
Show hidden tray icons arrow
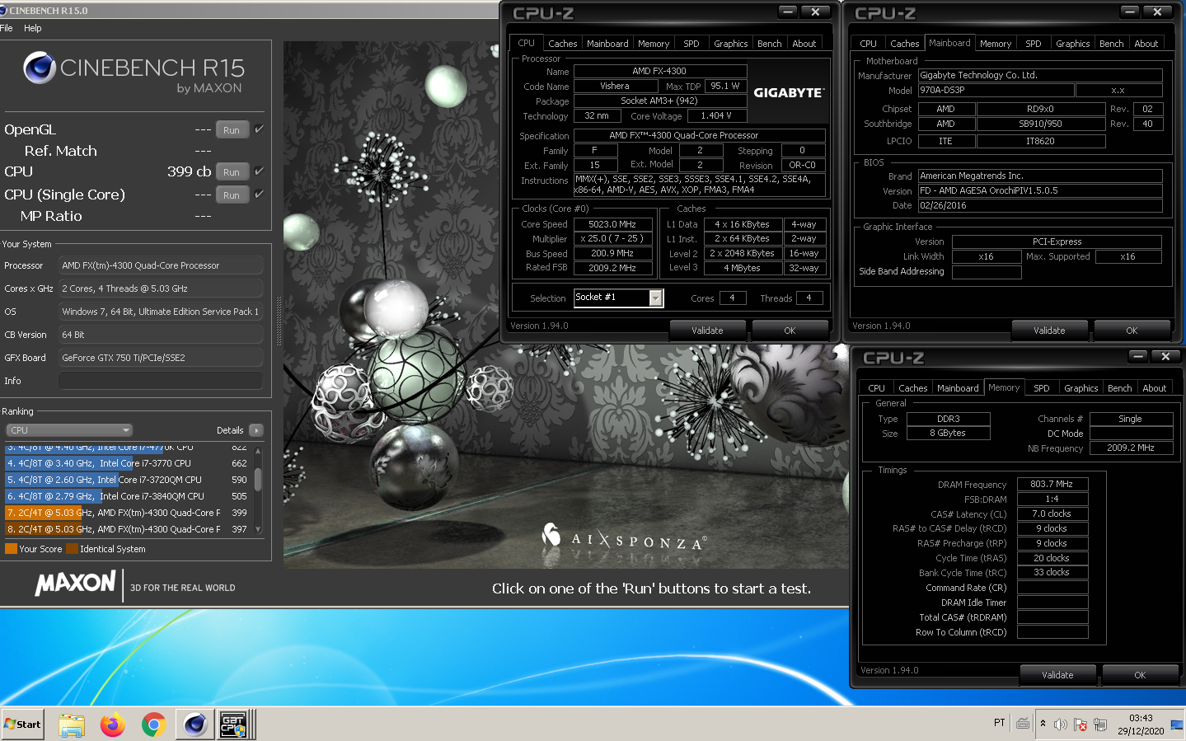click(x=1043, y=724)
